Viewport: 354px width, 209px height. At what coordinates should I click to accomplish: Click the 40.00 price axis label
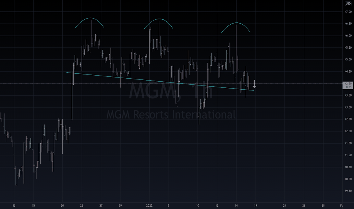pyautogui.click(x=348, y=179)
